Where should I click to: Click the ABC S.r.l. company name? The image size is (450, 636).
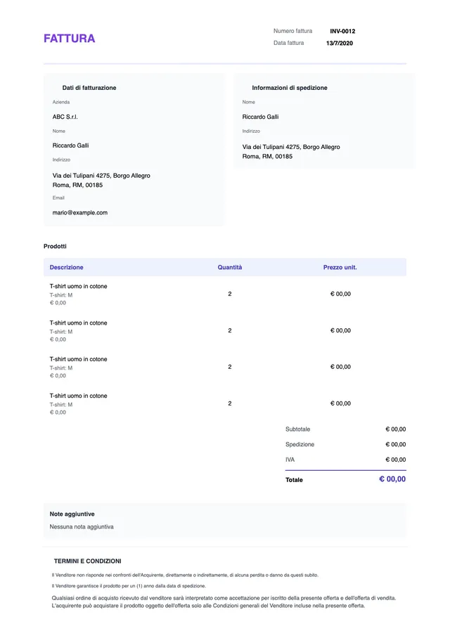click(65, 117)
